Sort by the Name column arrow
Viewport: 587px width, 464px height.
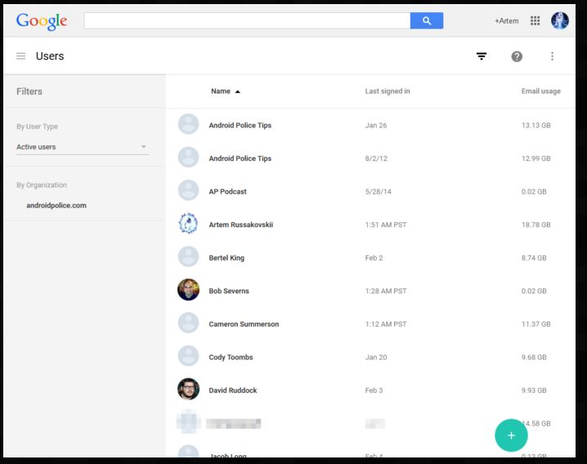coord(238,91)
